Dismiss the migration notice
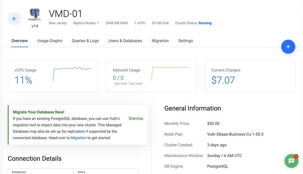Image resolution: width=303 pixels, height=174 pixels. 136,118
